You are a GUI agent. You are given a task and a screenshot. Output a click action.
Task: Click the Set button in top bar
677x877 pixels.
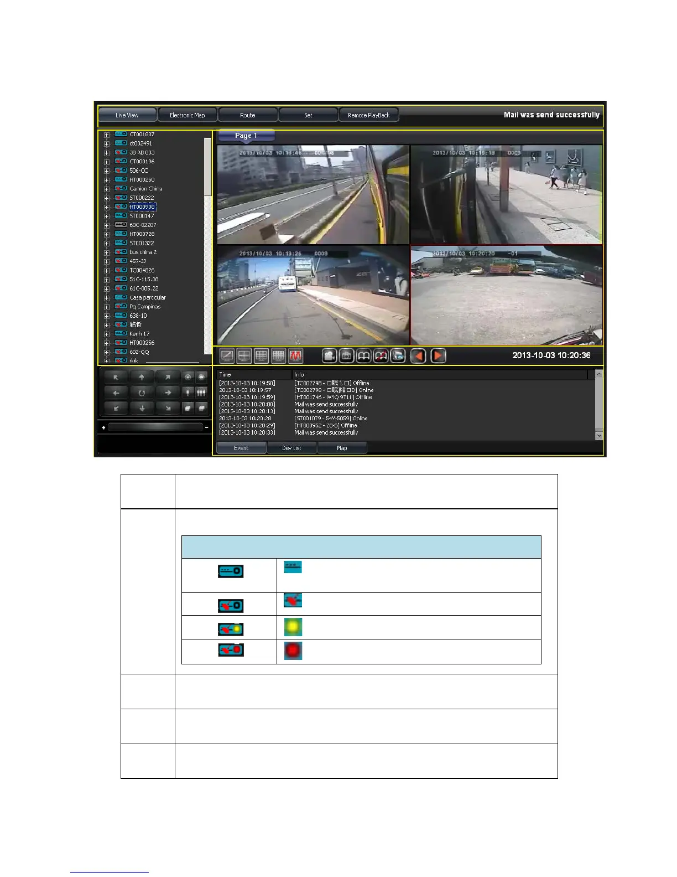pyautogui.click(x=308, y=115)
